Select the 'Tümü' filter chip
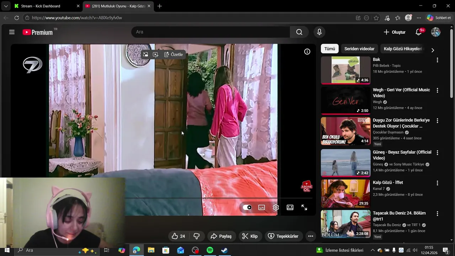This screenshot has width=455, height=256. tap(330, 49)
